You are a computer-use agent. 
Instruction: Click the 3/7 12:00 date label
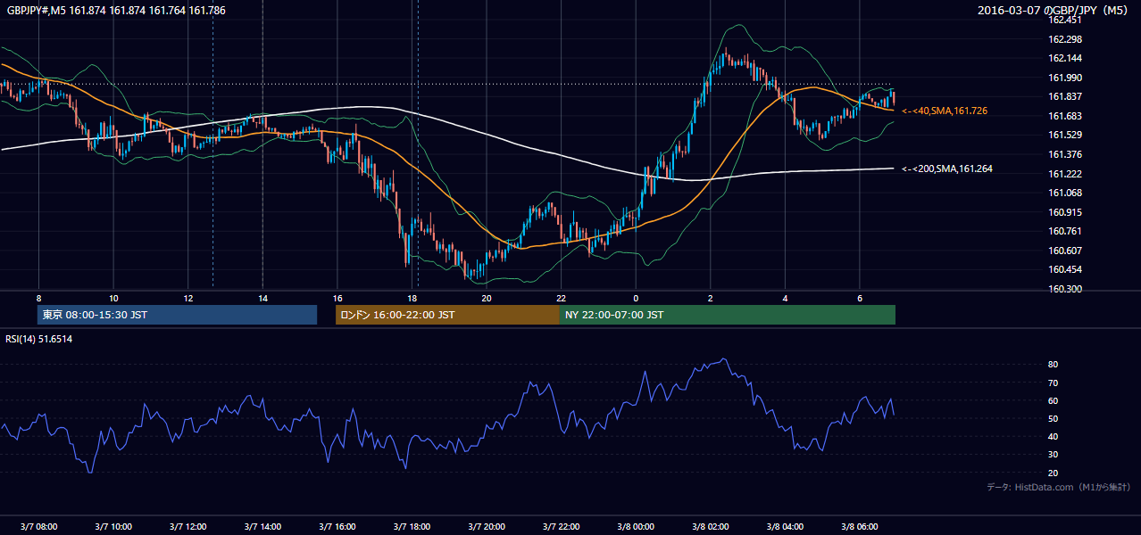[187, 526]
